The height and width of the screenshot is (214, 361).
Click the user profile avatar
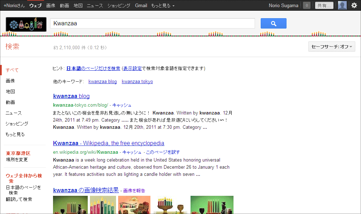tap(342, 5)
